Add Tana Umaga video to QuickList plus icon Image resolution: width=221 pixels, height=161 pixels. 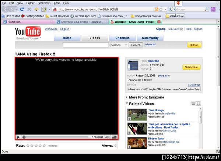tap(129, 119)
